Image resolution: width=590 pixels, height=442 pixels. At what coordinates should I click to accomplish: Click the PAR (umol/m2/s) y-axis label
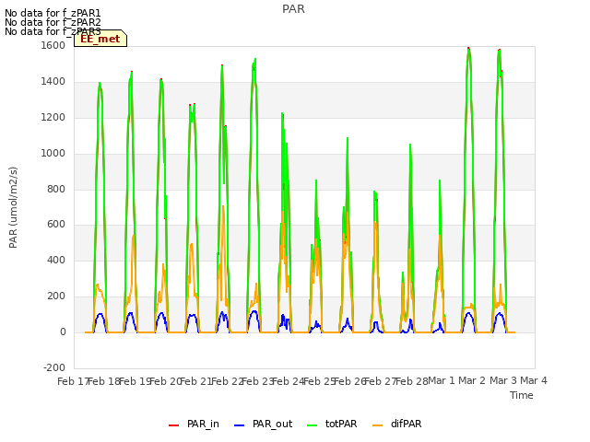tap(13, 207)
